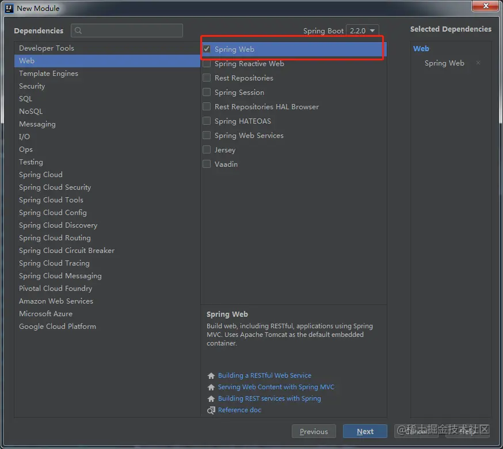503x449 pixels.
Task: Click the Dependencies search field
Action: coord(127,30)
